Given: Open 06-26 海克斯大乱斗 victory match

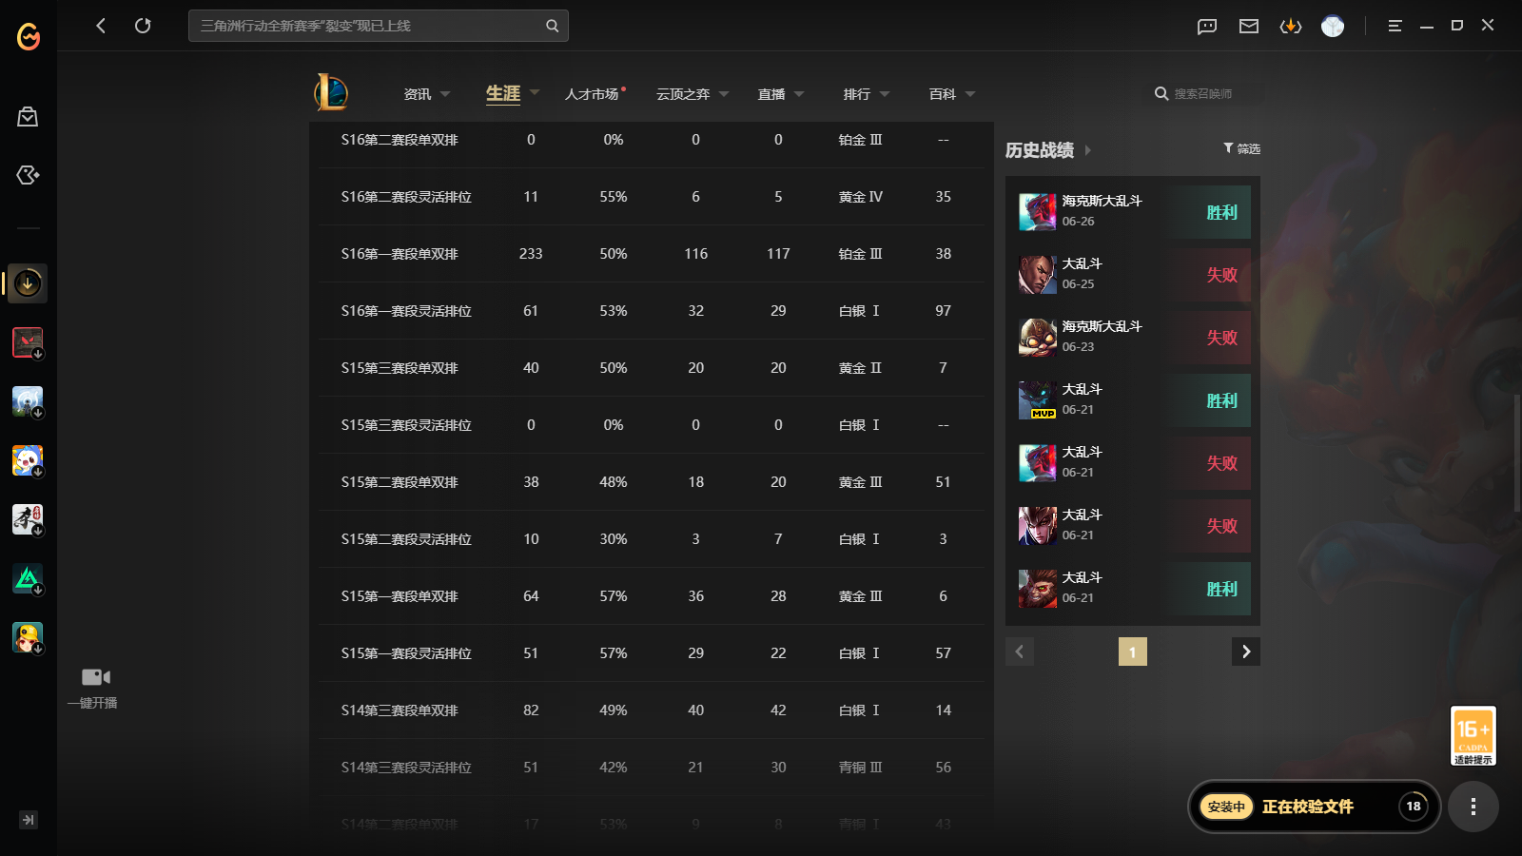Looking at the screenshot, I should (x=1133, y=211).
